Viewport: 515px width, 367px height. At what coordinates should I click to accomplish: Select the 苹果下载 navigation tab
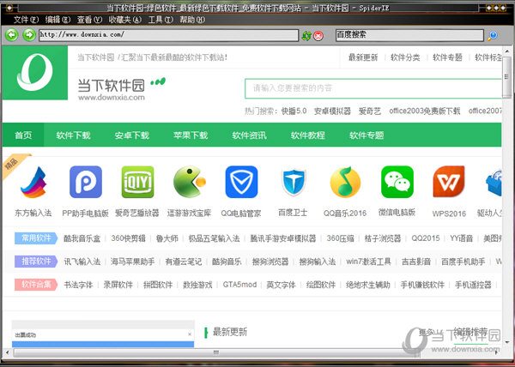pyautogui.click(x=191, y=135)
